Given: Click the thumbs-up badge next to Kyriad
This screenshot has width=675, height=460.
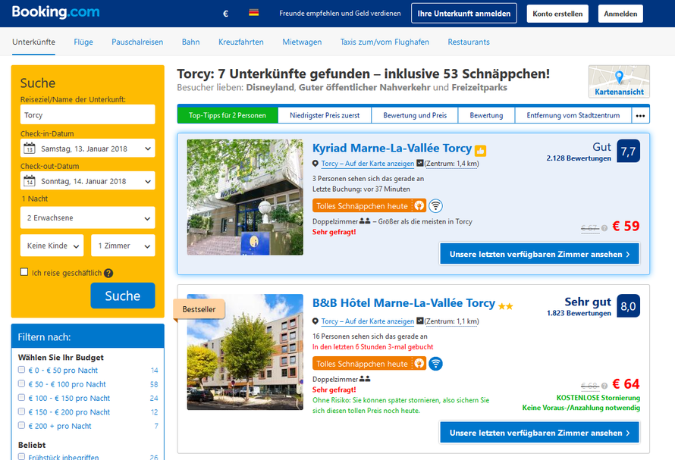Looking at the screenshot, I should [x=480, y=151].
